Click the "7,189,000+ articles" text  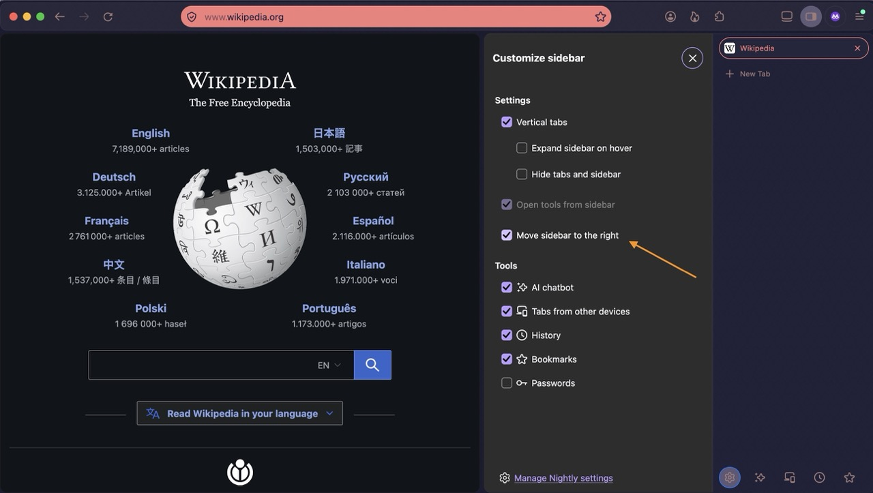[151, 149]
